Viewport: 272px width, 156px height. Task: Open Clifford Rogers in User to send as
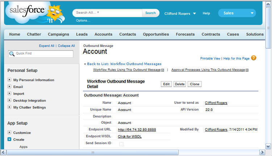(x=216, y=103)
